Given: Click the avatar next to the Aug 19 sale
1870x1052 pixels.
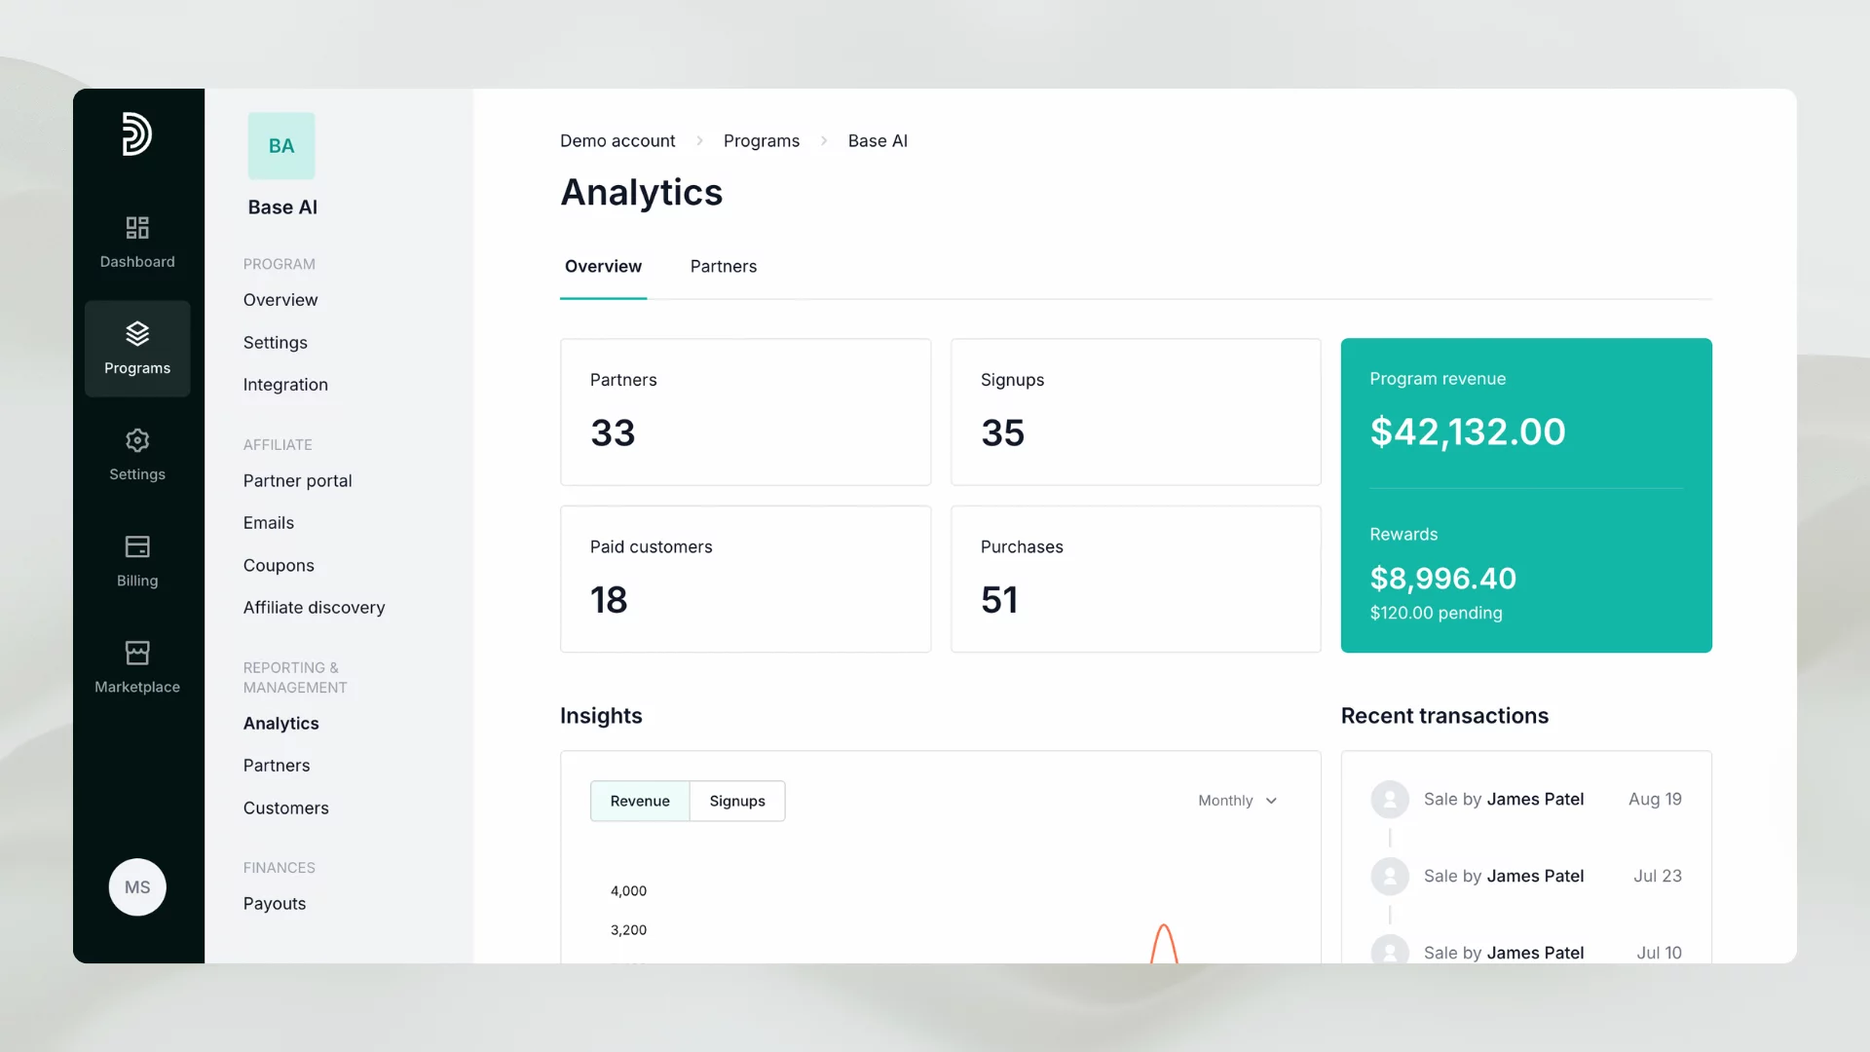Looking at the screenshot, I should (x=1390, y=800).
